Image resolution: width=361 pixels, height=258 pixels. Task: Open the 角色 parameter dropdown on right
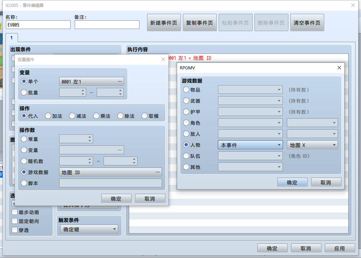point(312,123)
